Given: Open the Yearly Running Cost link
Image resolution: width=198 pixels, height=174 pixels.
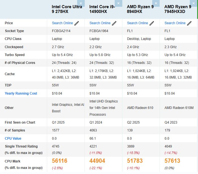Looking at the screenshot, I should (x=21, y=93).
